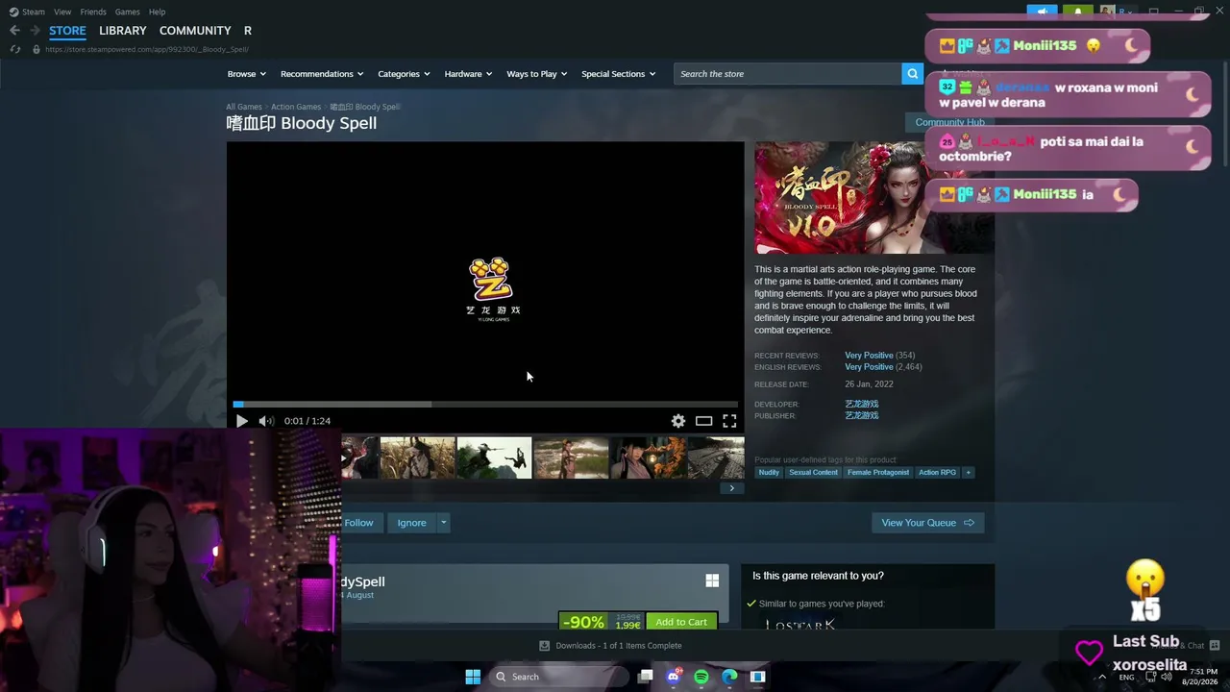Open the View menu
Image resolution: width=1230 pixels, height=692 pixels.
[62, 12]
